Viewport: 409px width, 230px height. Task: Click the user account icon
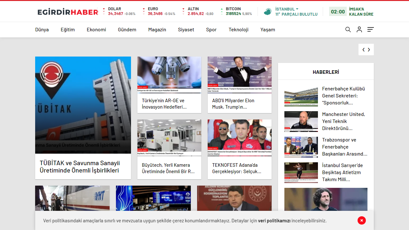pos(359,29)
